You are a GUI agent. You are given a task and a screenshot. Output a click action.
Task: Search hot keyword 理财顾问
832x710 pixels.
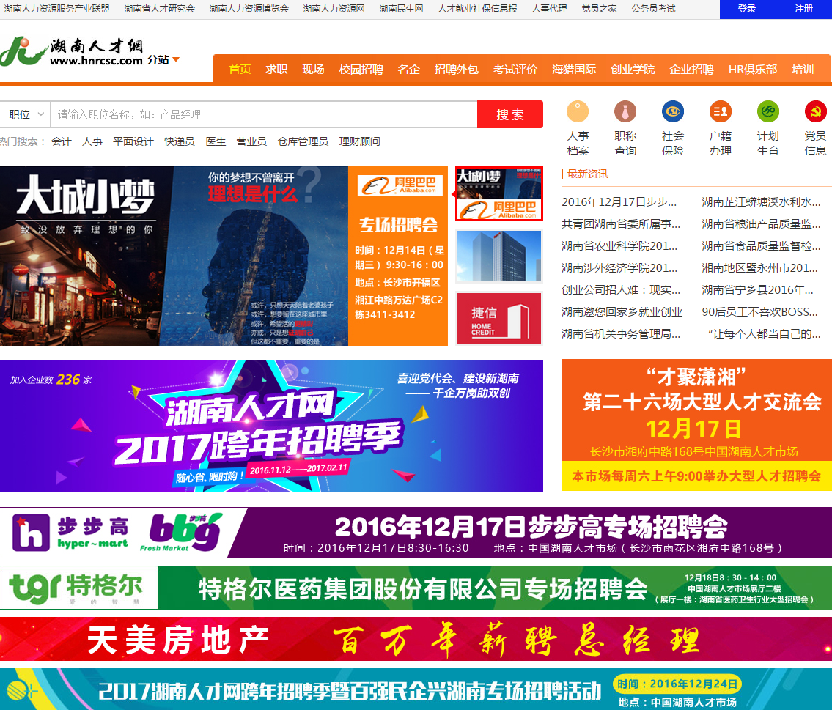pyautogui.click(x=359, y=141)
